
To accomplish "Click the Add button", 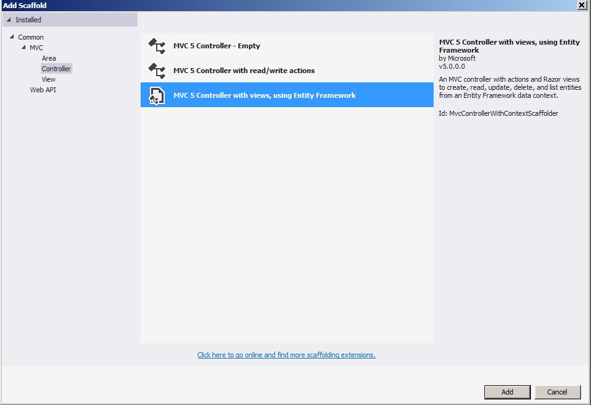I will point(507,392).
